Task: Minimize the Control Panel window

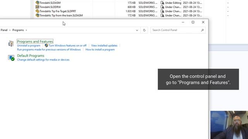Action: click(183, 22)
